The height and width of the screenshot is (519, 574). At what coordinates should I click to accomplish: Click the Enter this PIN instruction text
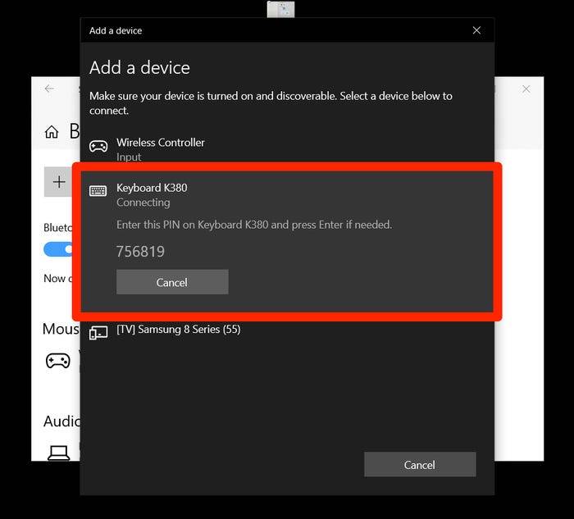coord(254,225)
